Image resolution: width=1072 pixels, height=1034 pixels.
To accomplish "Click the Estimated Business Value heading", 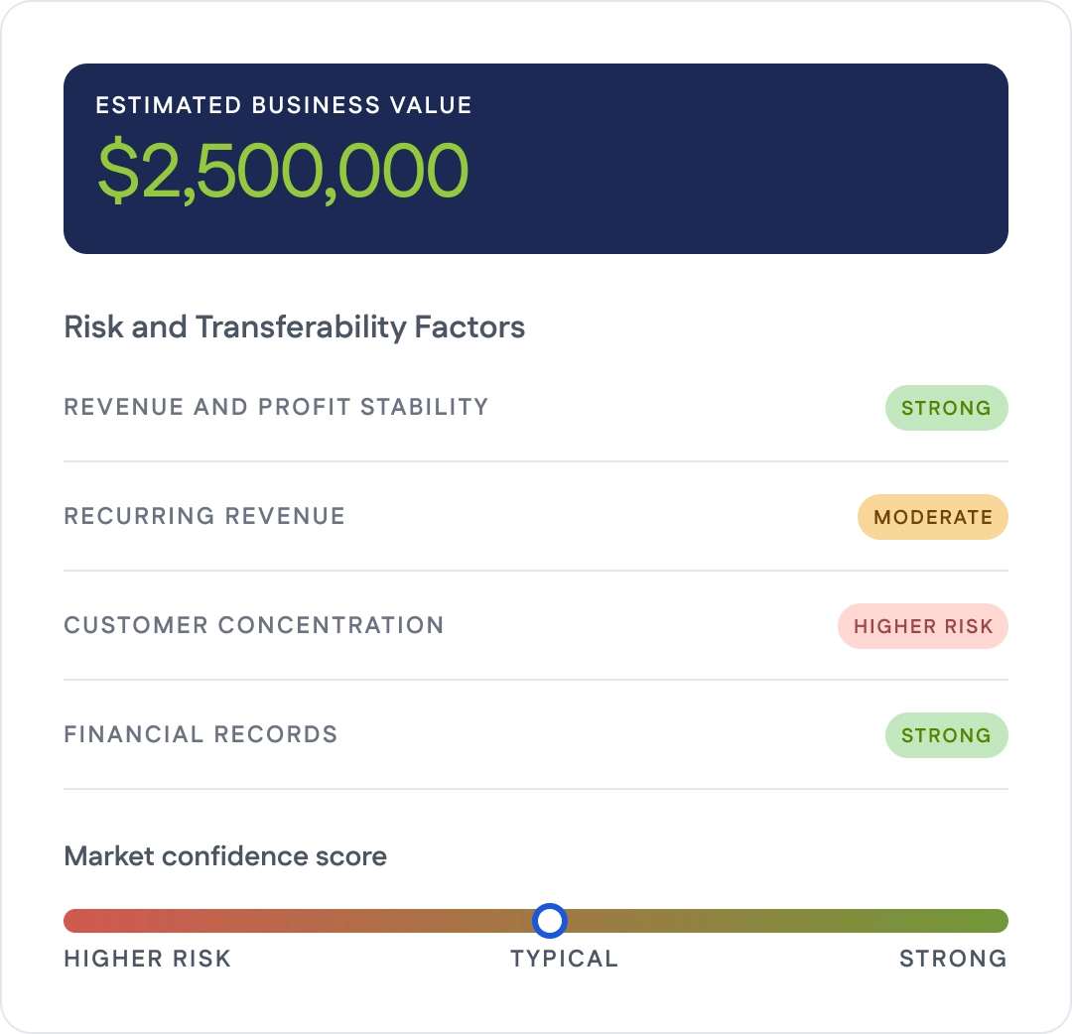I will 284,105.
